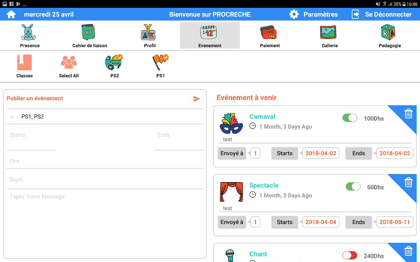Image resolution: width=420 pixels, height=262 pixels.
Task: Select the PS1 flag class icon
Action: point(160,62)
